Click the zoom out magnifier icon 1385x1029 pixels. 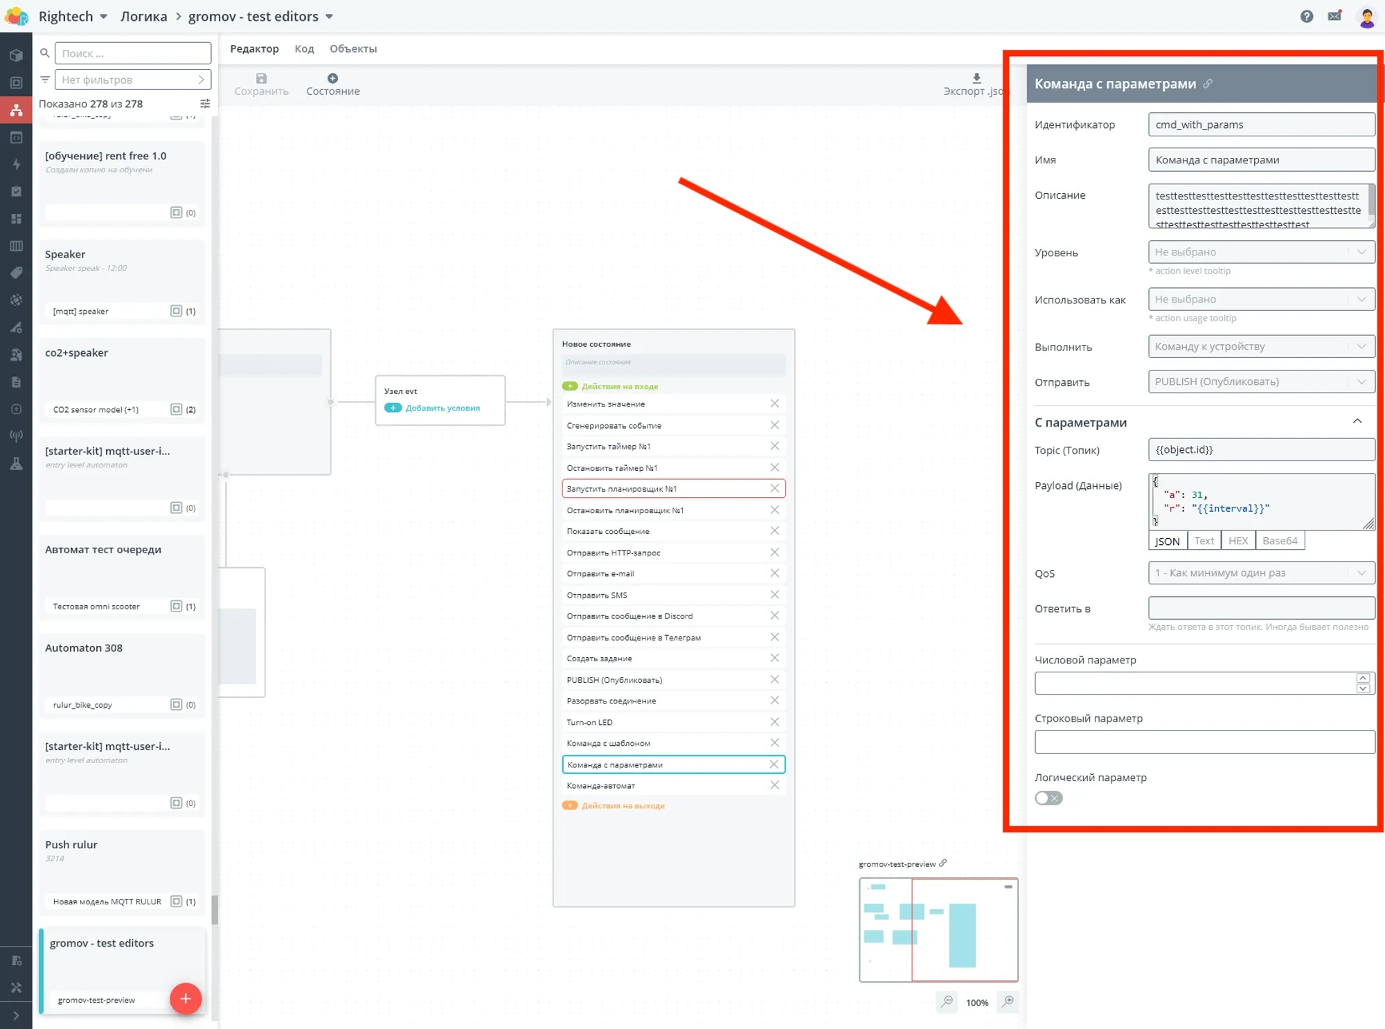(x=947, y=1001)
